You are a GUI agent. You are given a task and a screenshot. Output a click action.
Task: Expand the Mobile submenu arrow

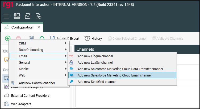tap(66, 69)
